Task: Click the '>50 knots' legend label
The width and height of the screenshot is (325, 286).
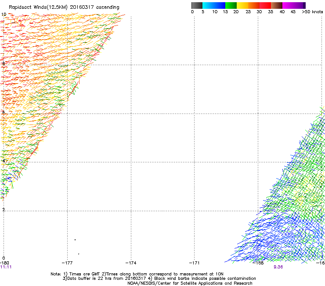Action: pos(312,12)
